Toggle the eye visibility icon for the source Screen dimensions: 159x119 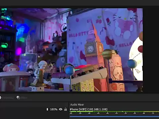61,109
